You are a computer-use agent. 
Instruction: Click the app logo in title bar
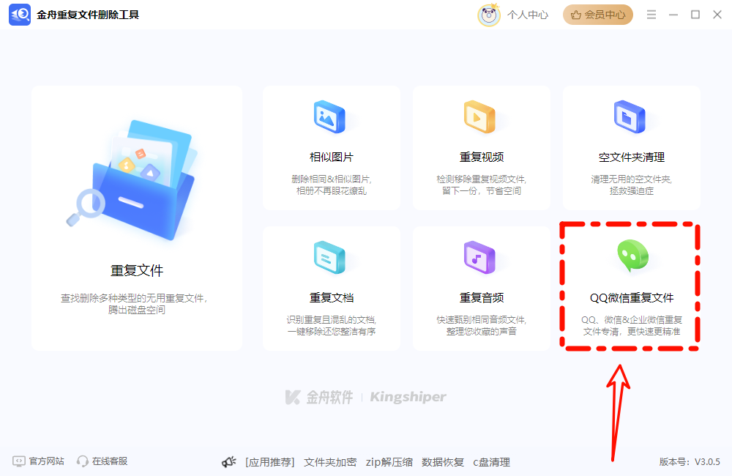[20, 15]
